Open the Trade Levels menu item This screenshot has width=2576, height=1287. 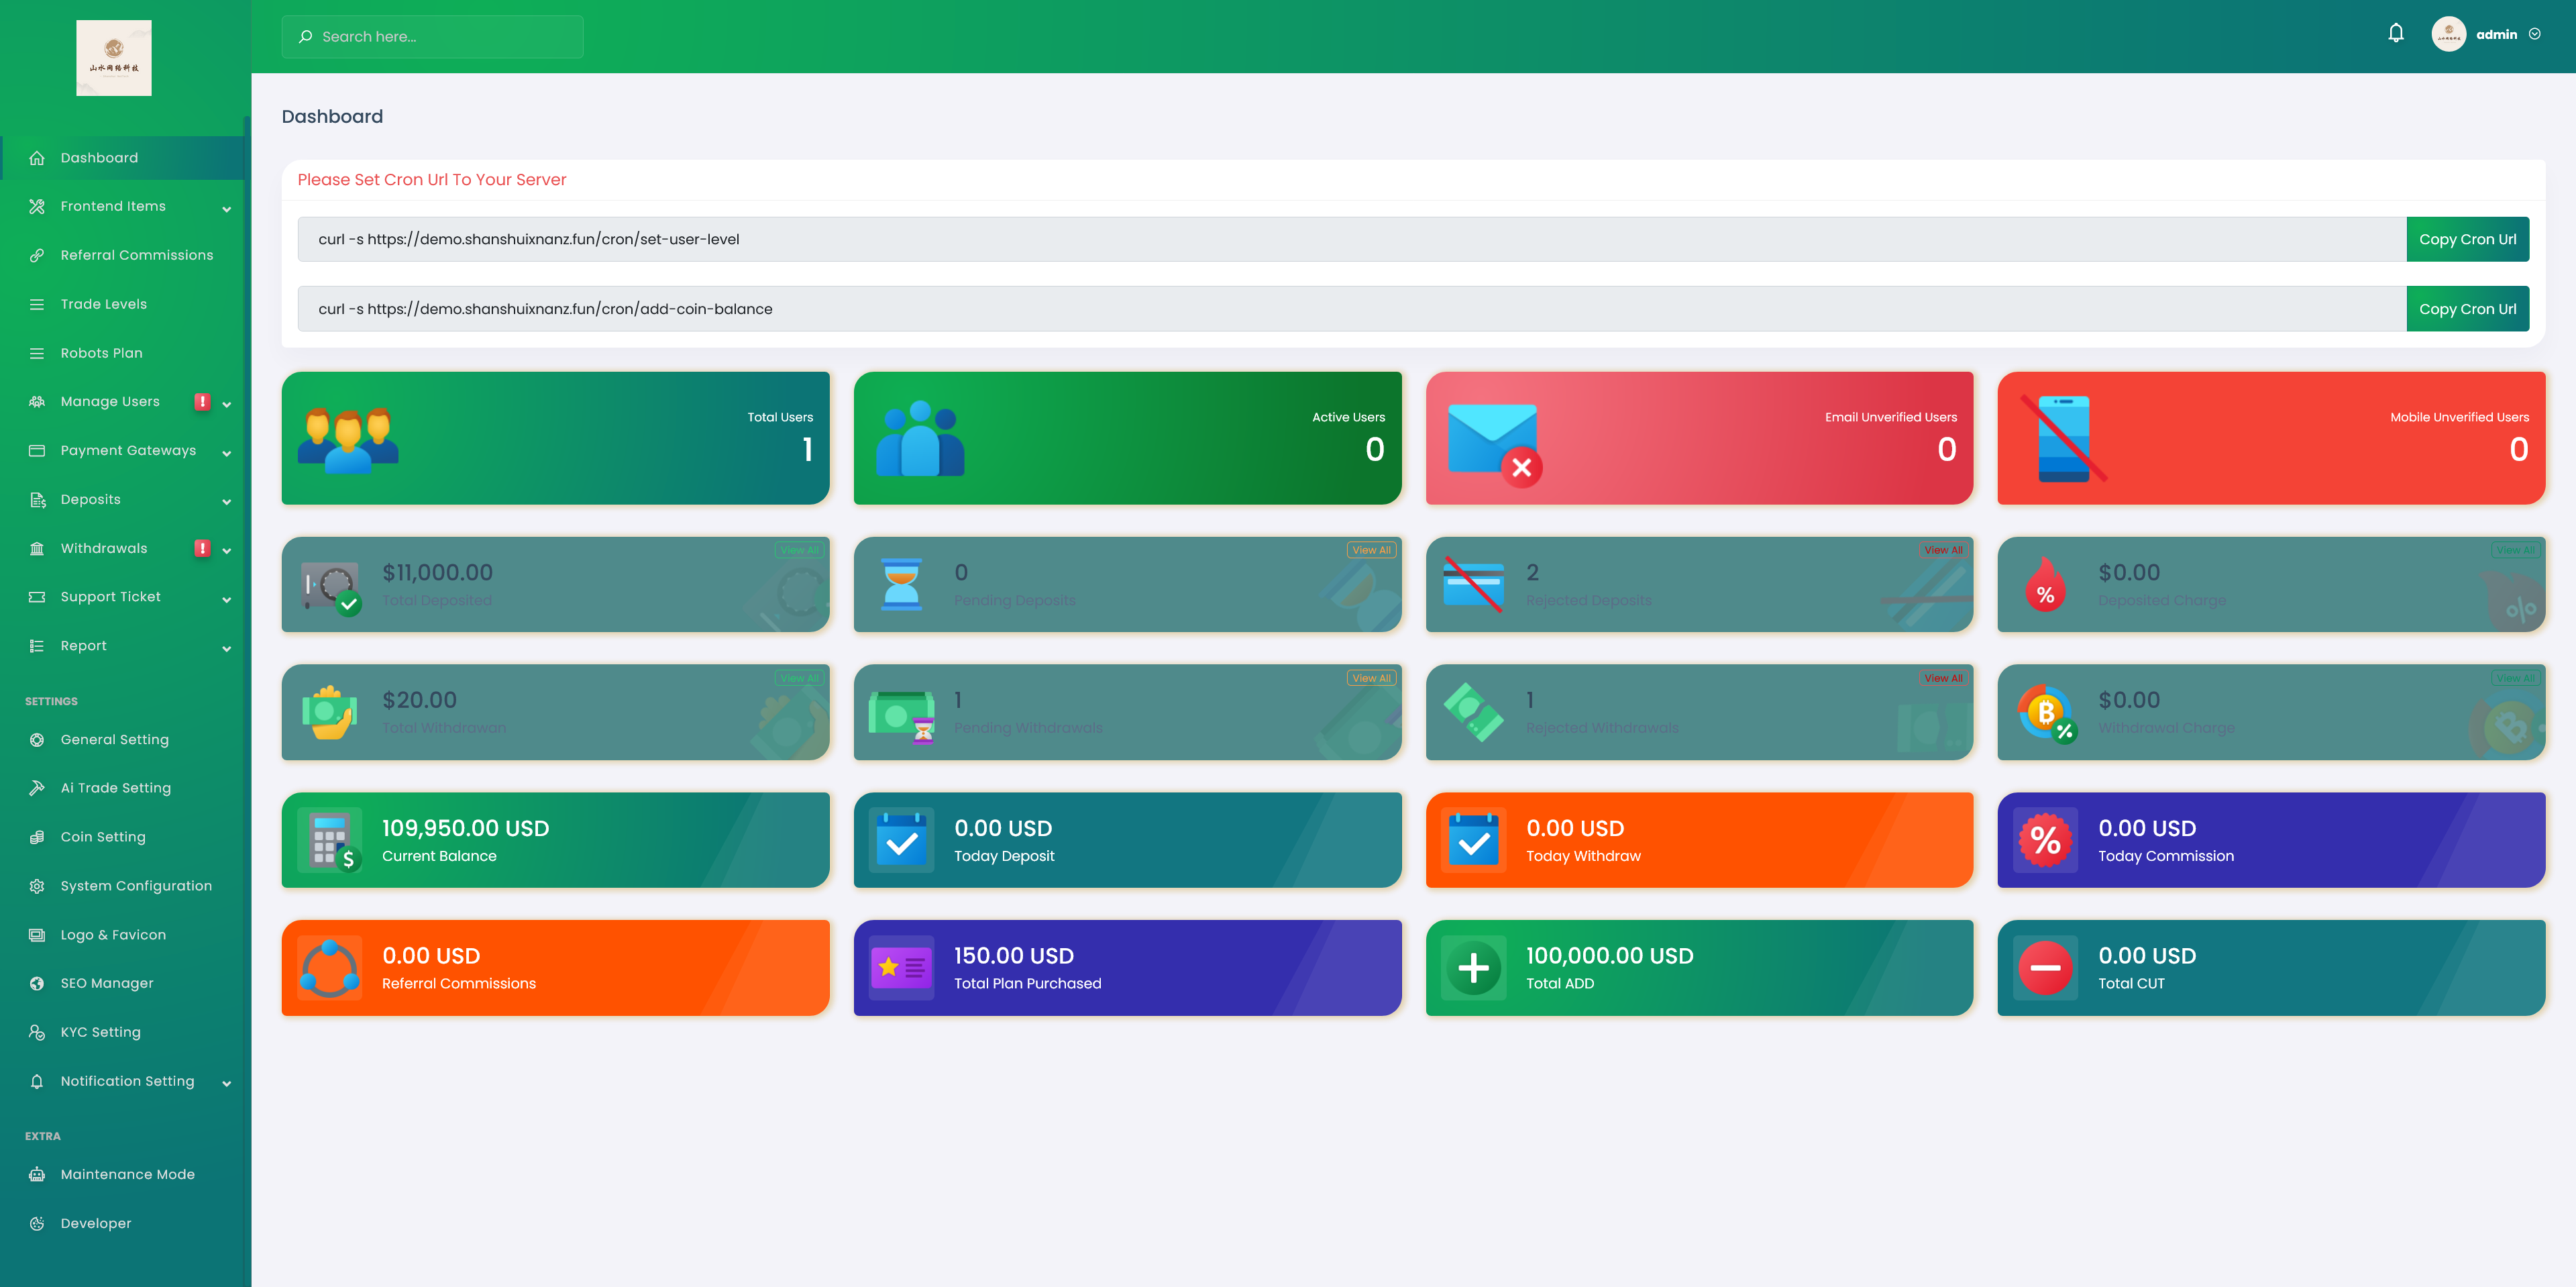point(104,304)
